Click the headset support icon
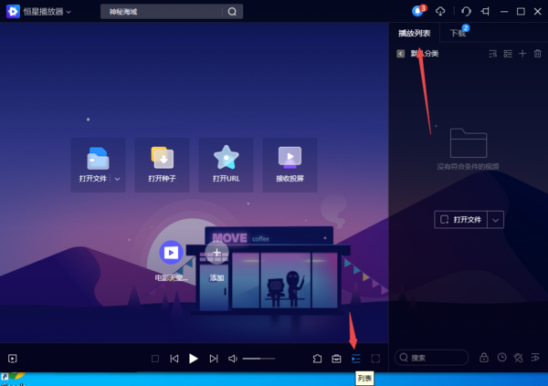The image size is (548, 386). pyautogui.click(x=466, y=12)
